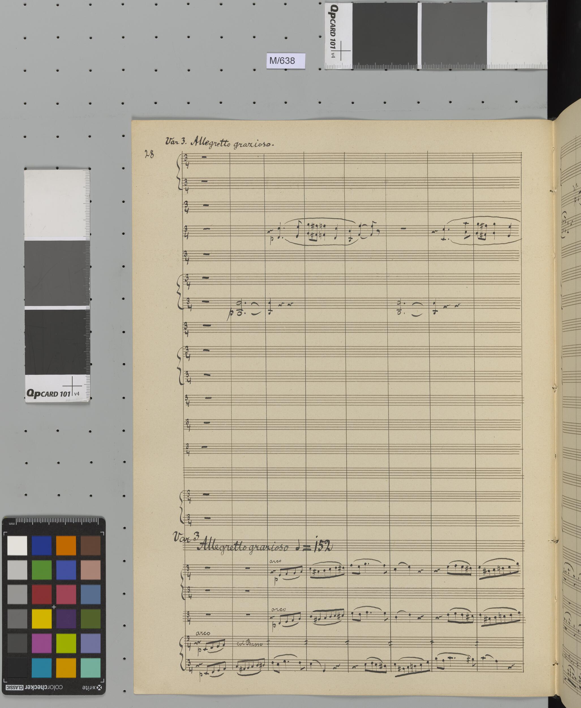Click the green color checker patch

42,570
